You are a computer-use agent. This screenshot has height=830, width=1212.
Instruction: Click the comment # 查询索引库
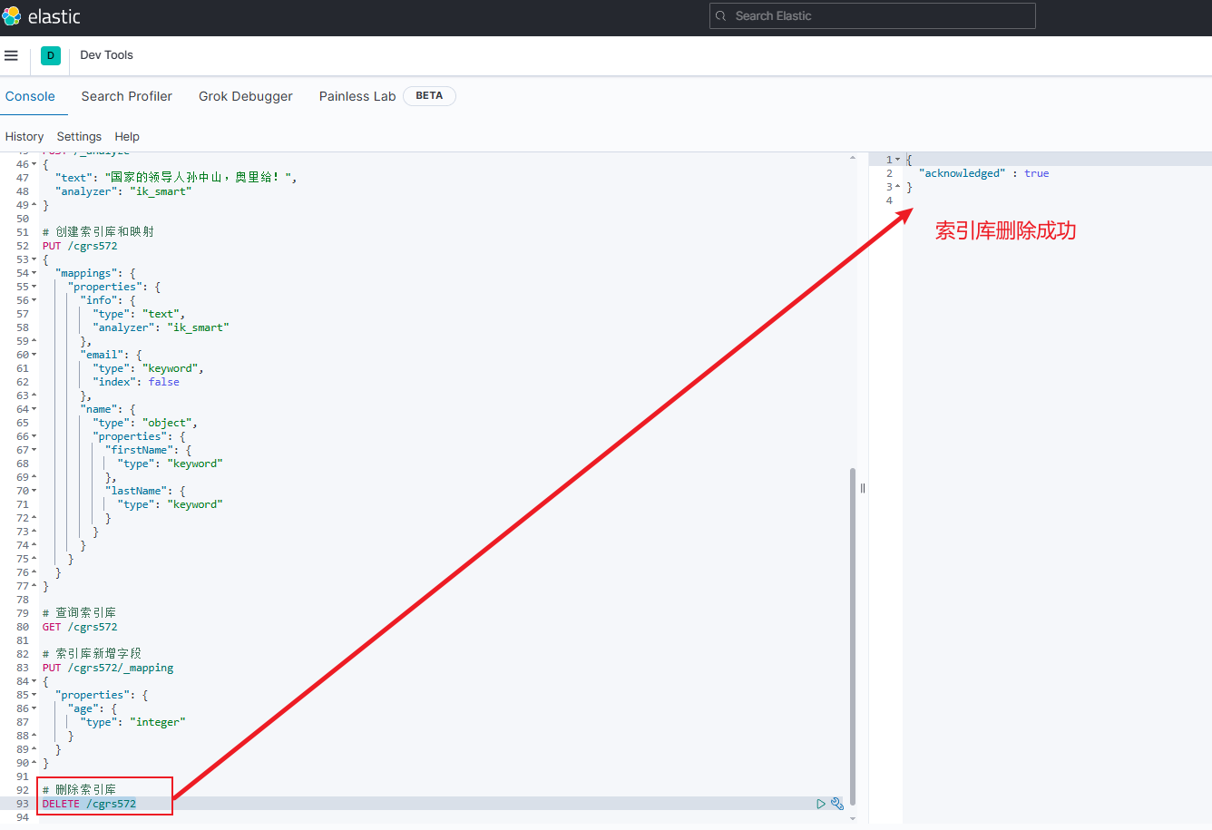pos(79,613)
